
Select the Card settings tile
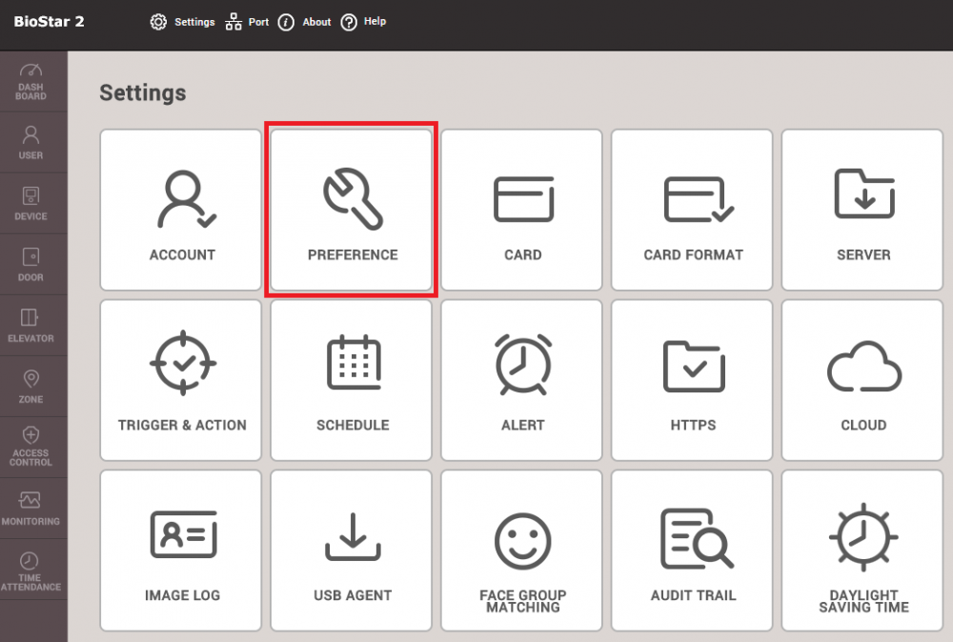(x=522, y=211)
